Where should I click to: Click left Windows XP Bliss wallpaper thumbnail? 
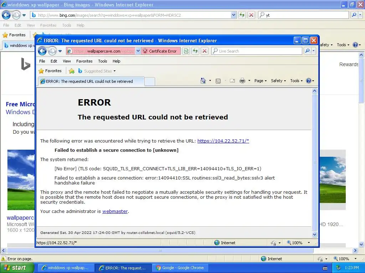pos(21,180)
